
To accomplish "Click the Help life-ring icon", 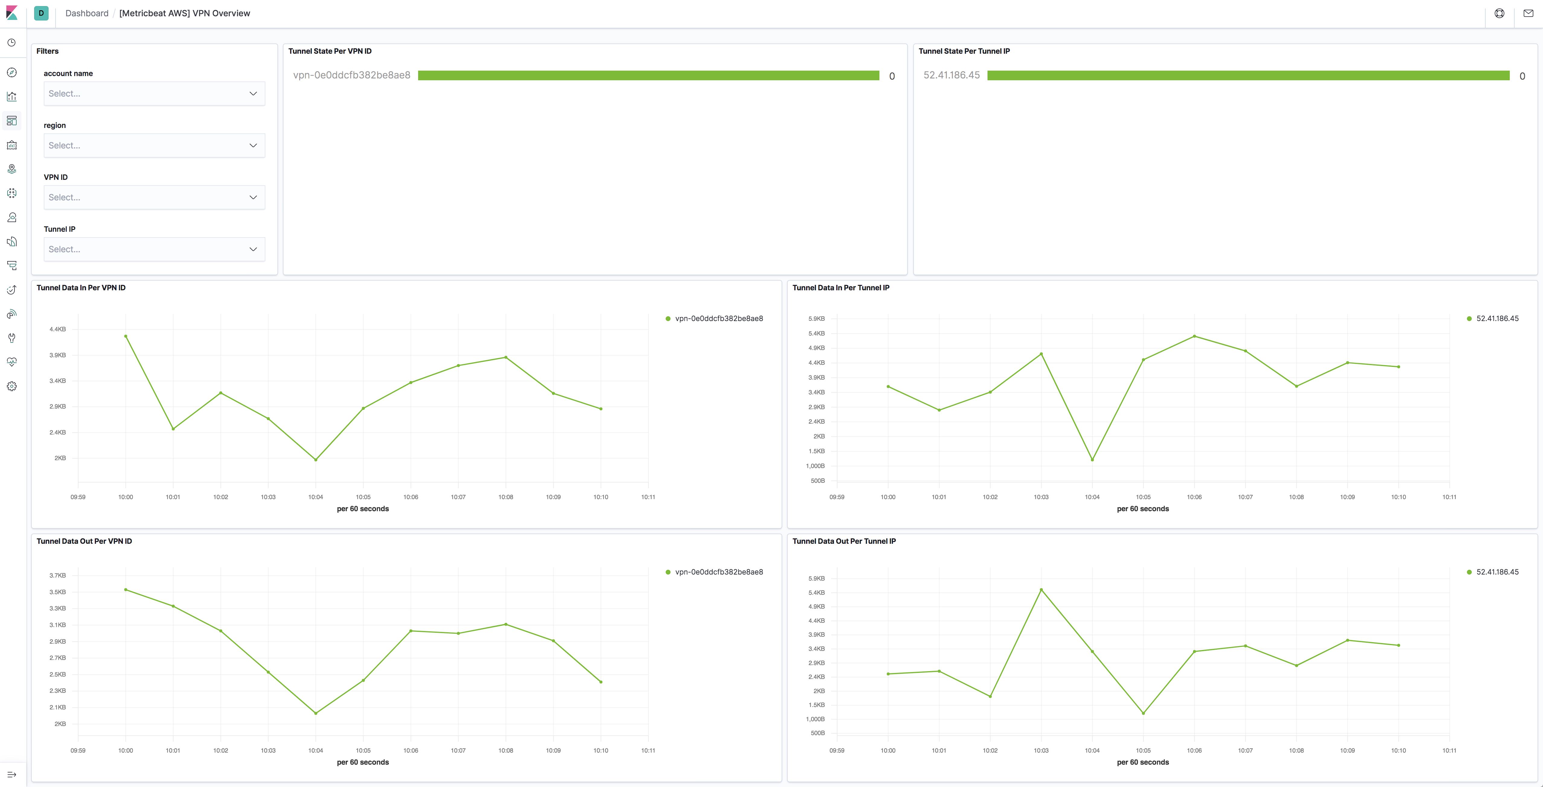I will pyautogui.click(x=1499, y=13).
